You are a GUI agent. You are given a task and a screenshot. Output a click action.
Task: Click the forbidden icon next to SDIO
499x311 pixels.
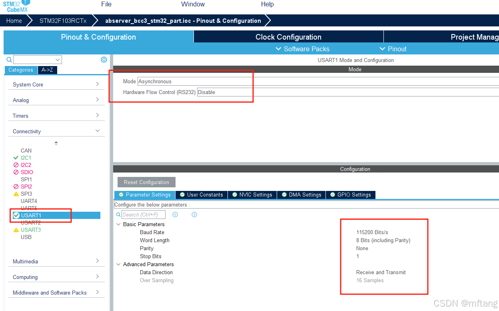(16, 172)
